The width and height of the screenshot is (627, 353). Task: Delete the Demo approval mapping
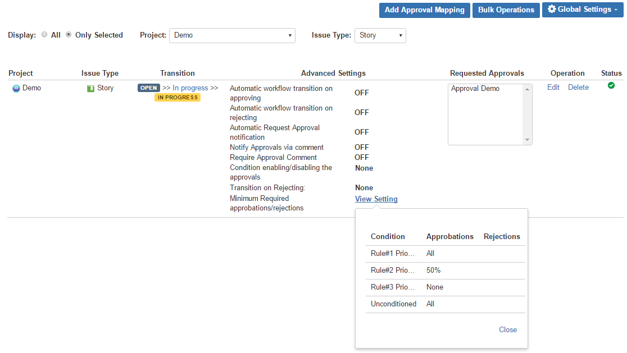578,88
